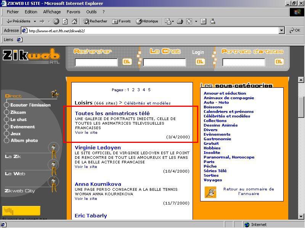Click the Internet zone status bar icon
Image resolution: width=305 pixels, height=228 pixels.
pos(247,225)
